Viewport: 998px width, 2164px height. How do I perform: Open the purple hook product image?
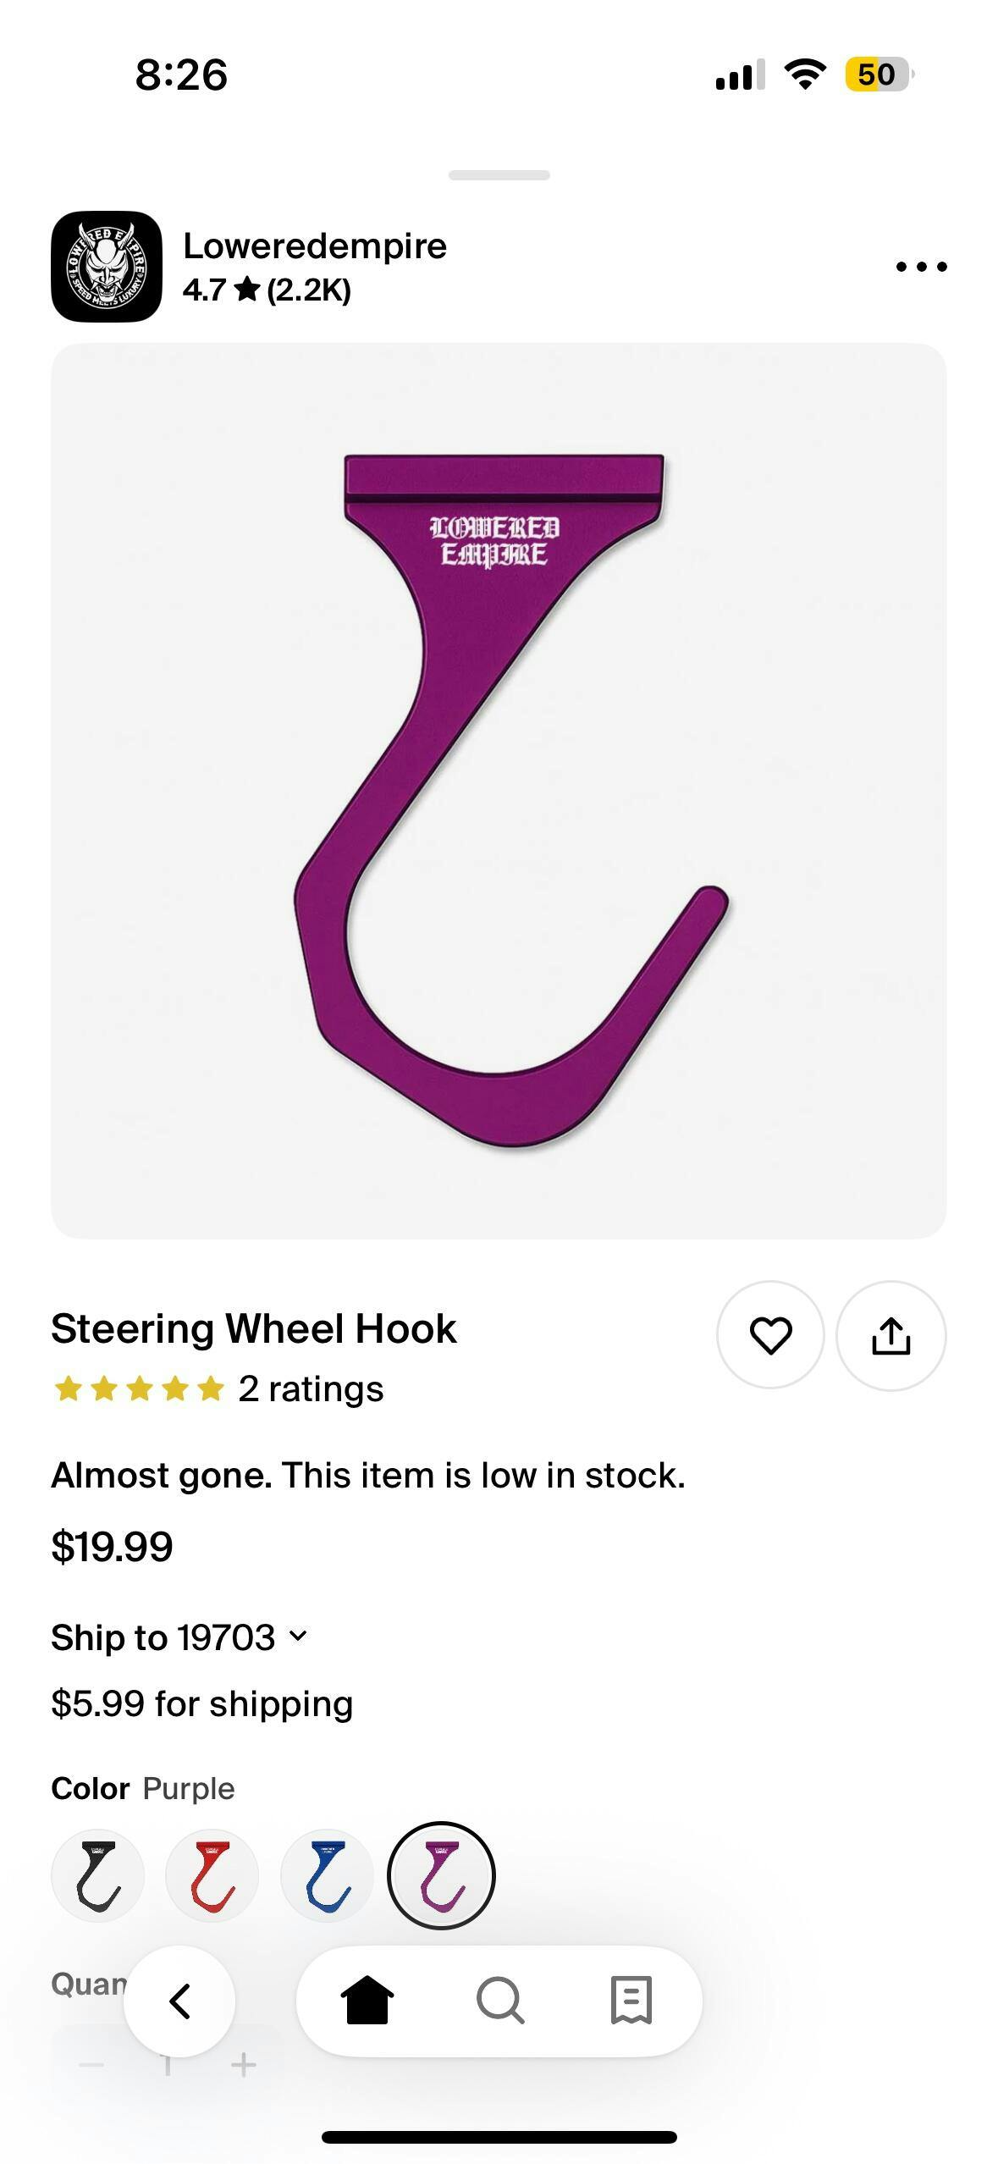tap(499, 791)
